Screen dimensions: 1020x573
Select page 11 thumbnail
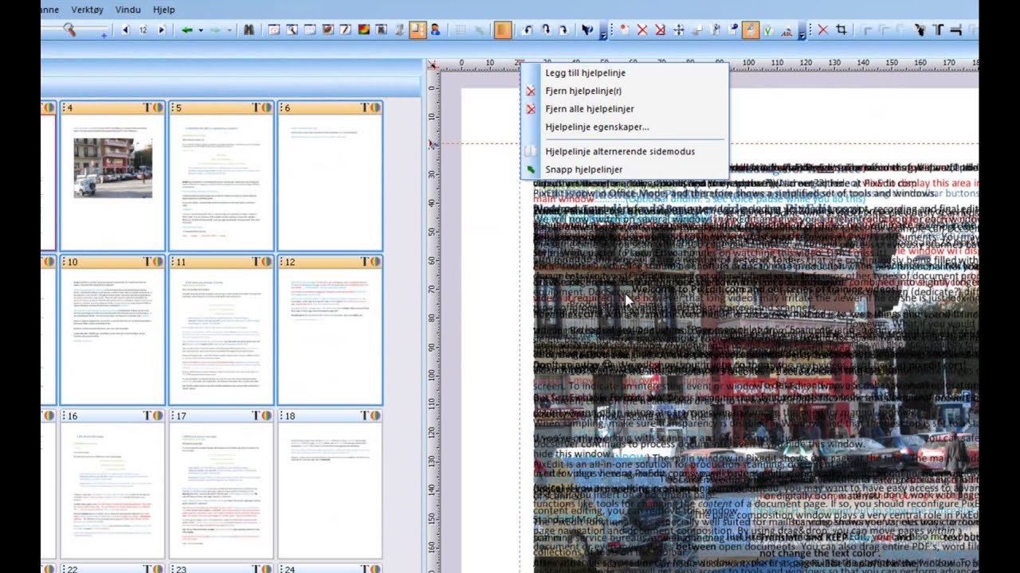pos(221,330)
